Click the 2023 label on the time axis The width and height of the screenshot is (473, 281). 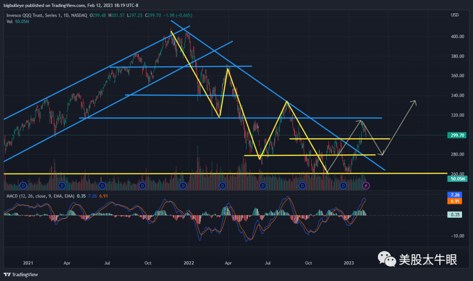pyautogui.click(x=349, y=263)
